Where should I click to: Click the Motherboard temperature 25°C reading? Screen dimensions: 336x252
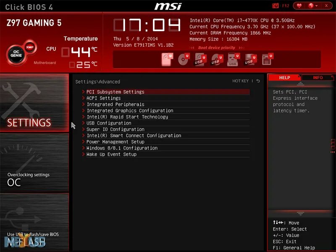[x=83, y=65]
